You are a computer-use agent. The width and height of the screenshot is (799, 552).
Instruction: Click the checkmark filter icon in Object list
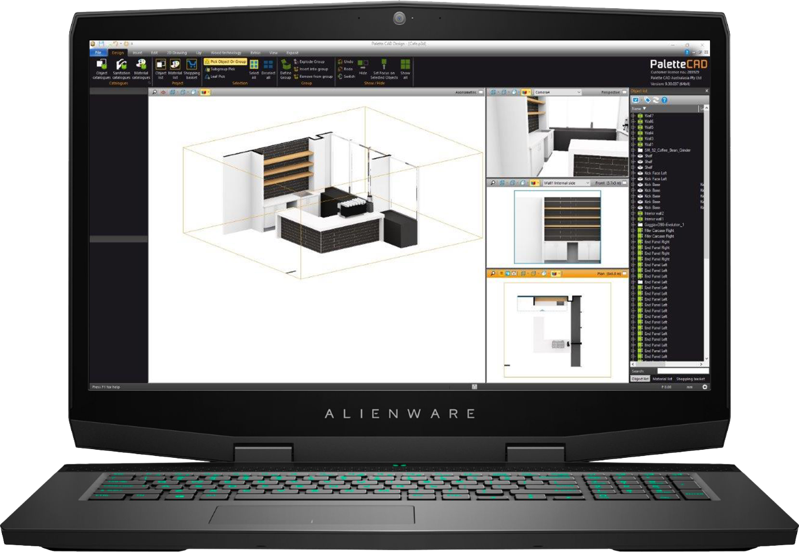636,100
